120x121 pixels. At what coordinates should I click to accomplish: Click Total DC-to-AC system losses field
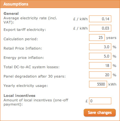100,66
